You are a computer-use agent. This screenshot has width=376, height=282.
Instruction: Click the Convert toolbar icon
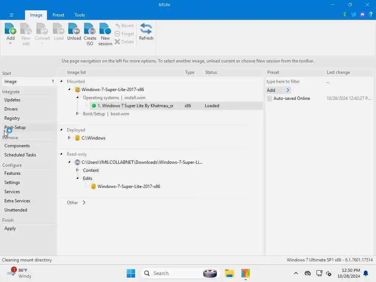(42, 29)
